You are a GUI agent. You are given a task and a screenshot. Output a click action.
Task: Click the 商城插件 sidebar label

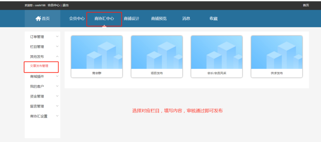tap(37, 77)
